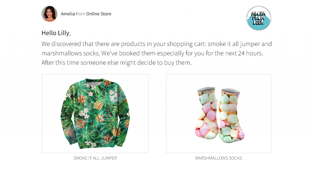This screenshot has width=313, height=170.
Task: Click the 'After this time' sentence
Action: (x=116, y=62)
